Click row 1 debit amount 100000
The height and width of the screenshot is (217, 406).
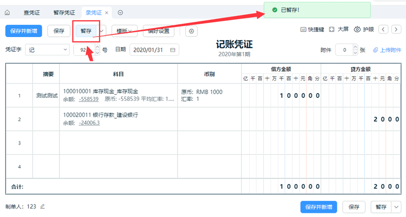(281, 95)
